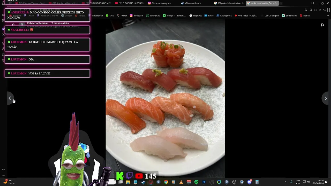Image resolution: width=331 pixels, height=186 pixels.
Task: Open Voicemeeter from the taskbar
Action: pyautogui.click(x=189, y=182)
